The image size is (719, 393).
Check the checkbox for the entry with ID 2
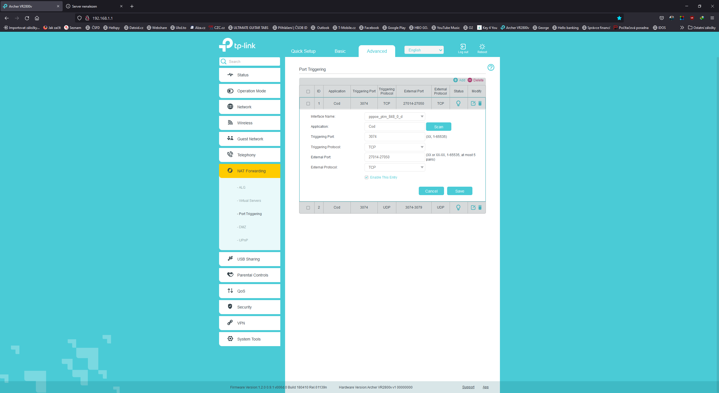point(308,208)
